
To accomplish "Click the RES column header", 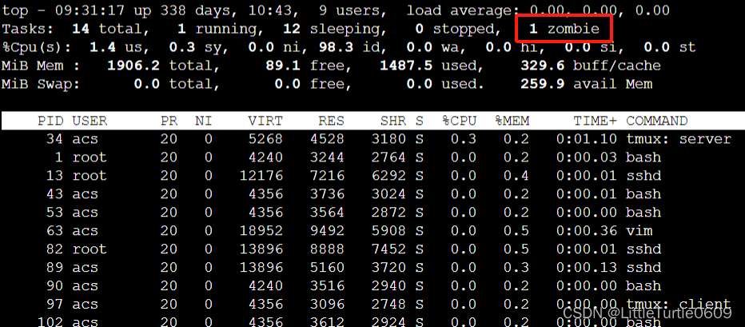I will click(331, 121).
